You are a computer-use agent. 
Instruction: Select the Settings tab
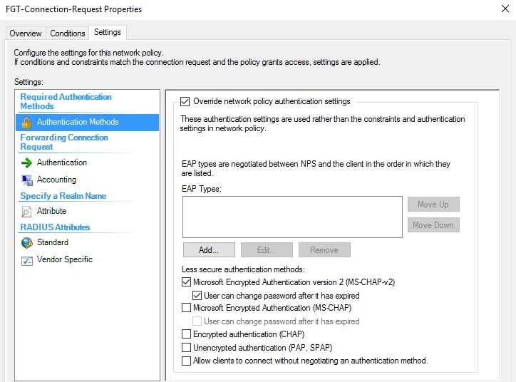[108, 32]
